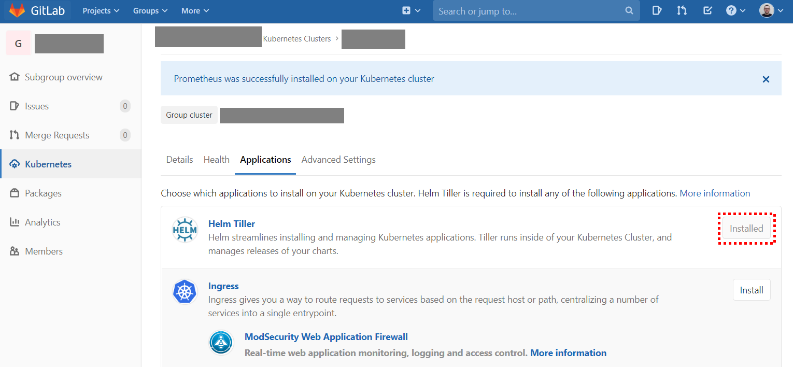
Task: Open the user avatar menu
Action: pyautogui.click(x=771, y=10)
